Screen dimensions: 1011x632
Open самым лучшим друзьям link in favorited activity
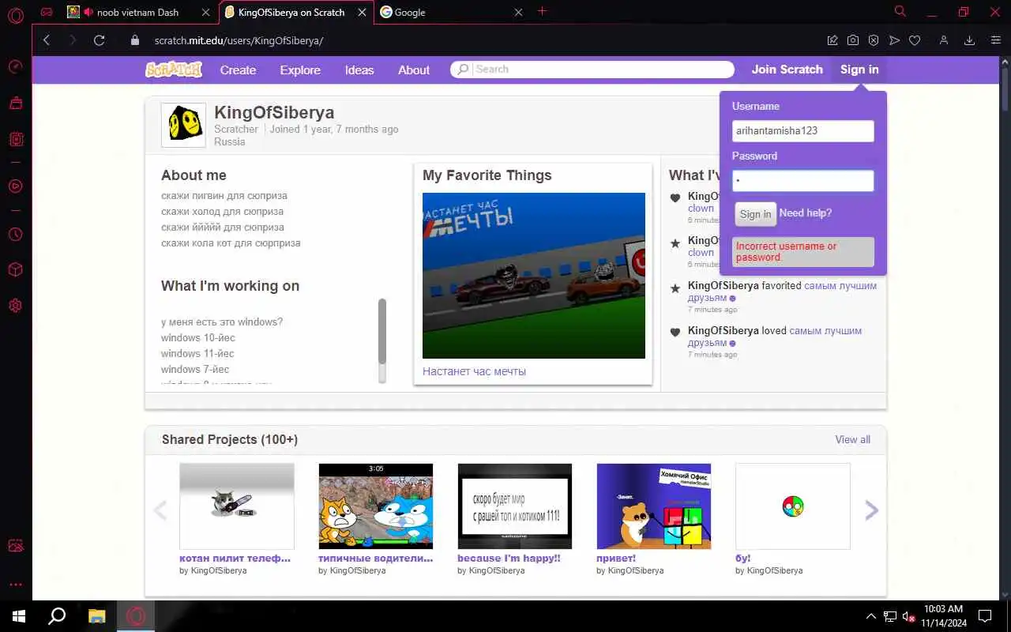pyautogui.click(x=782, y=292)
